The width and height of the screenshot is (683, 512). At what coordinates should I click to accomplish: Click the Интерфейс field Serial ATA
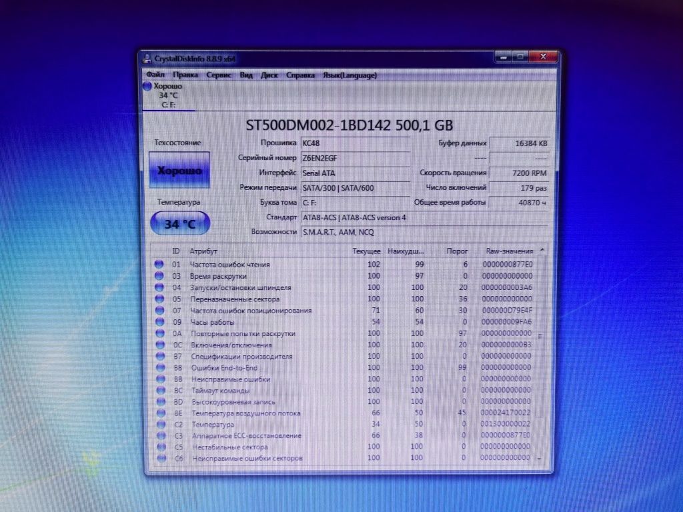pos(355,173)
